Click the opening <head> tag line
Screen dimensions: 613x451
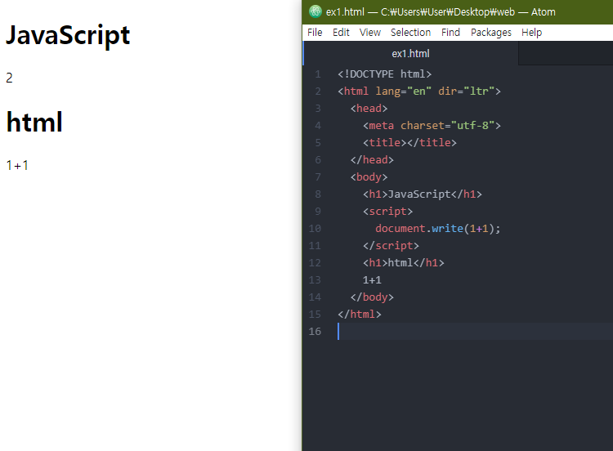click(x=369, y=109)
